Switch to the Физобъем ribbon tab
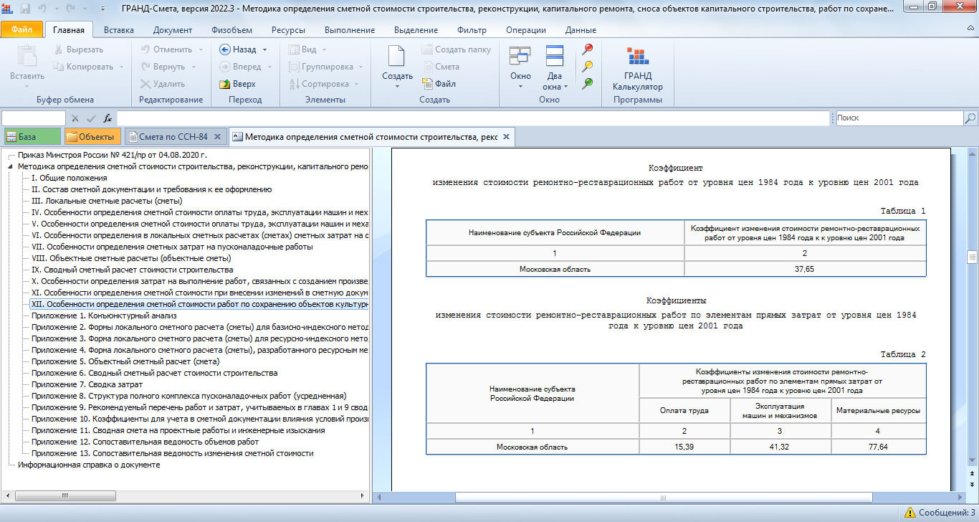This screenshot has height=522, width=979. pos(231,30)
